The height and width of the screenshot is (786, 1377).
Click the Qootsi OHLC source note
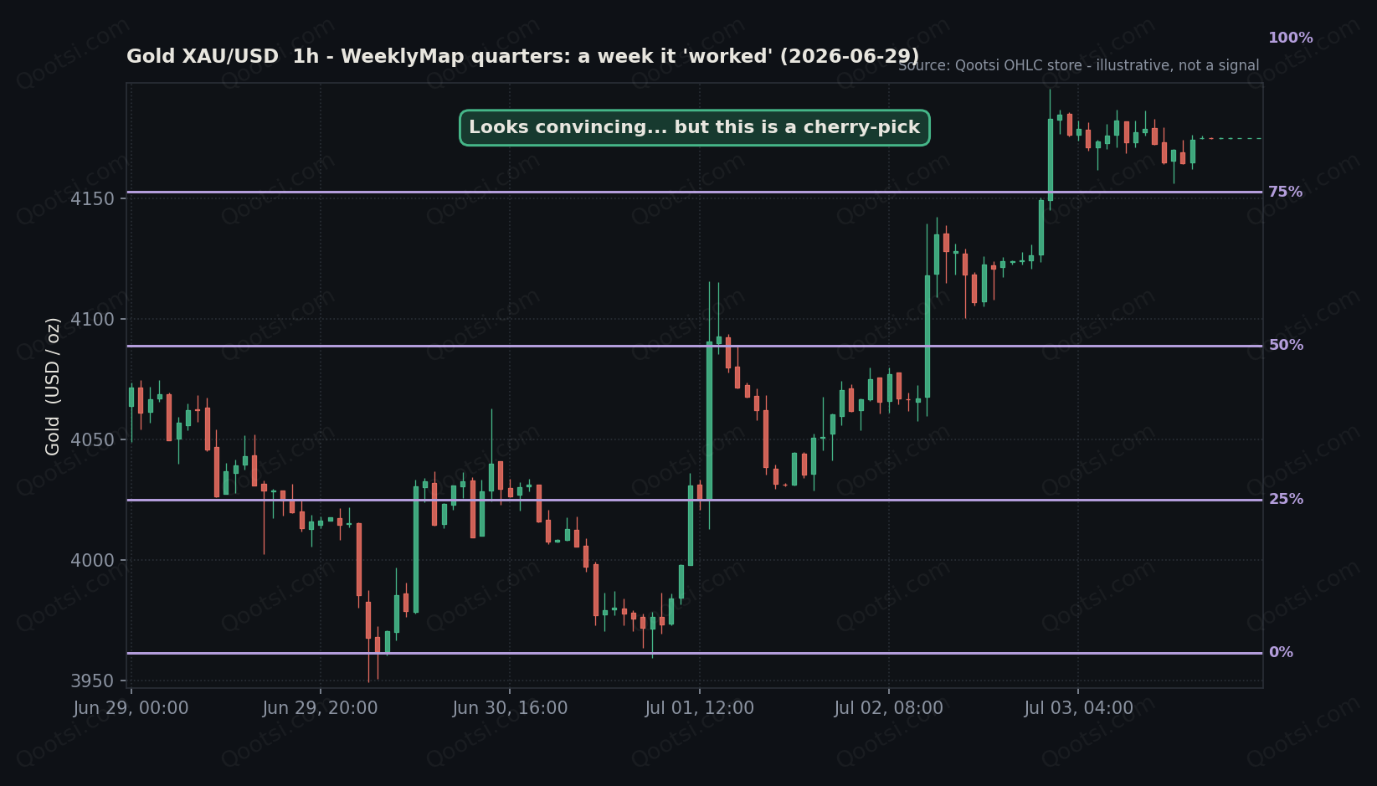(x=1078, y=65)
